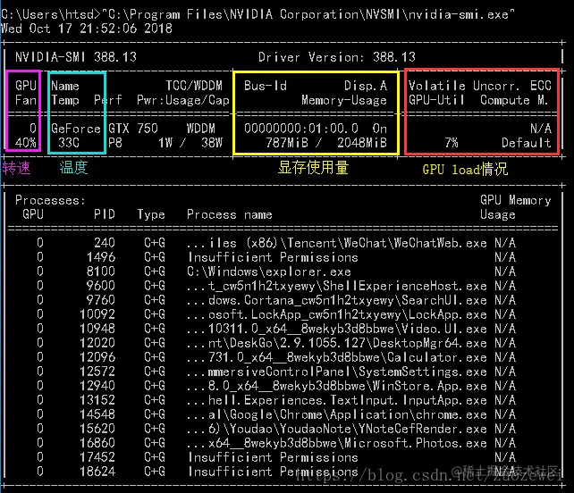574x493 pixels.
Task: Click the SystemSettings.exe process name
Action: (x=337, y=372)
